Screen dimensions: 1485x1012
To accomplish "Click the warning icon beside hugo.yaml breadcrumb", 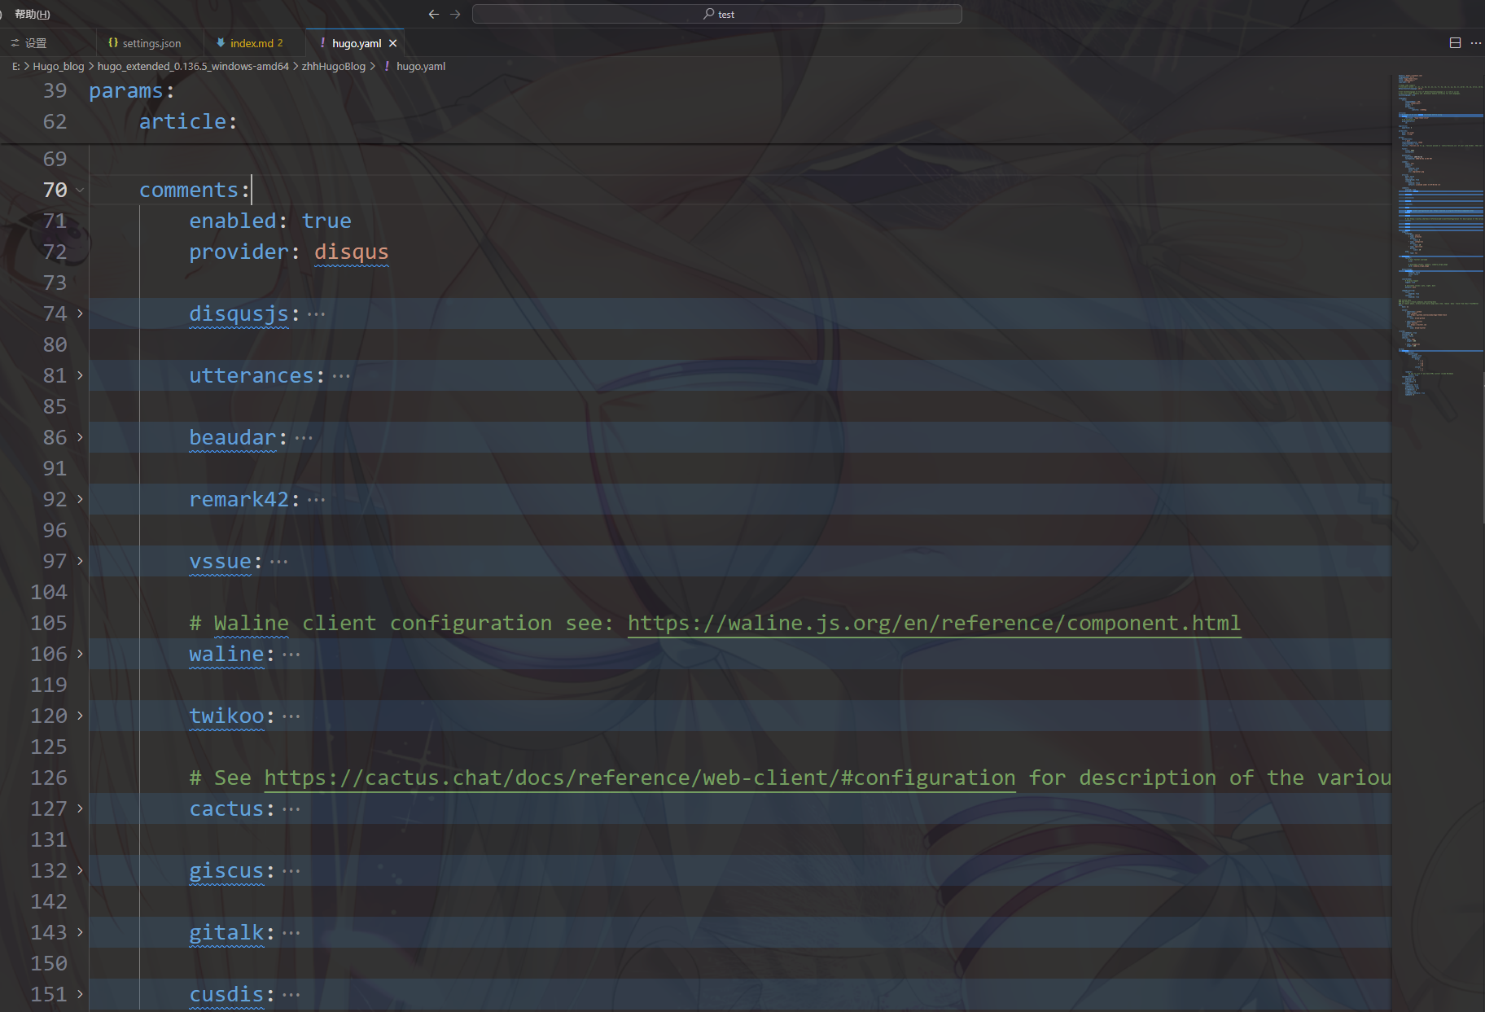I will [384, 66].
